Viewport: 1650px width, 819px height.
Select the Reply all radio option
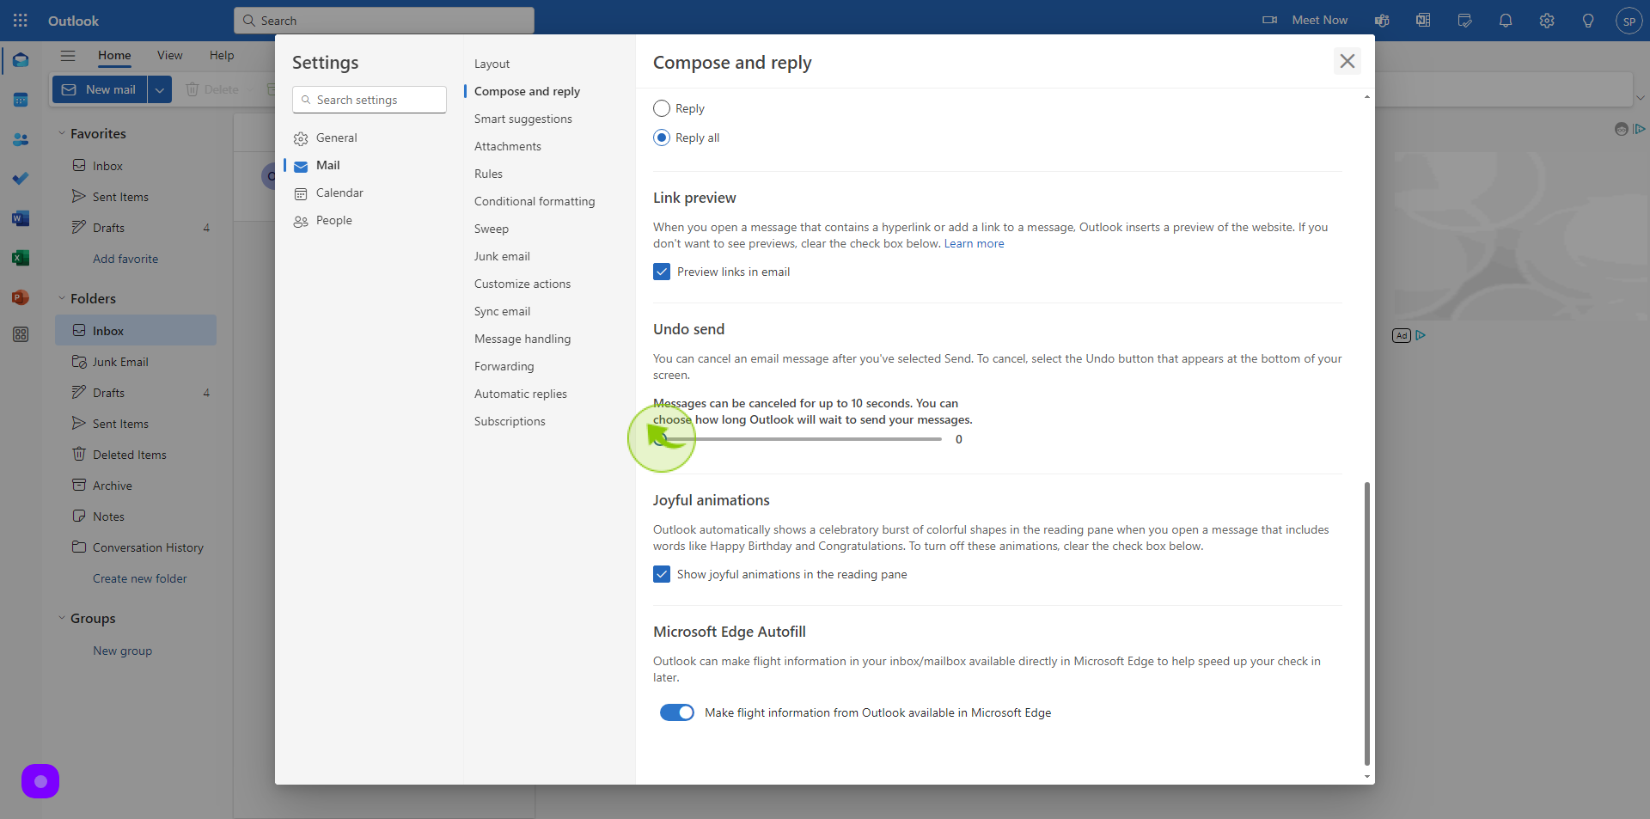click(662, 138)
